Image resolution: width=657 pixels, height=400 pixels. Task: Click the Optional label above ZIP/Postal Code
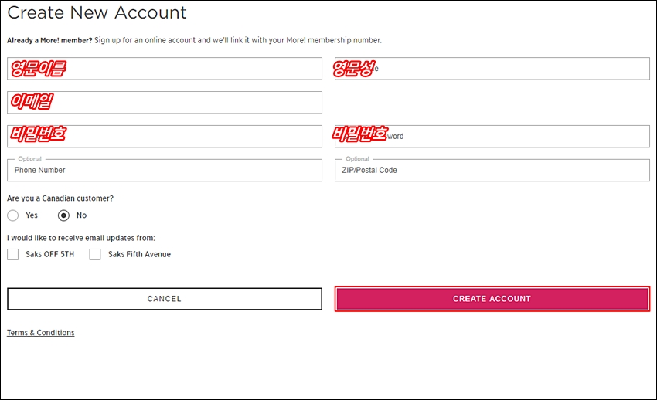[x=357, y=159]
